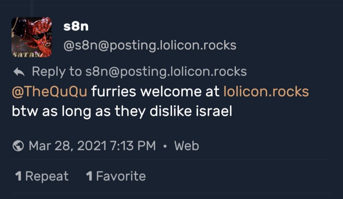The width and height of the screenshot is (343, 199).
Task: Click the globe public visibility icon
Action: [18, 146]
